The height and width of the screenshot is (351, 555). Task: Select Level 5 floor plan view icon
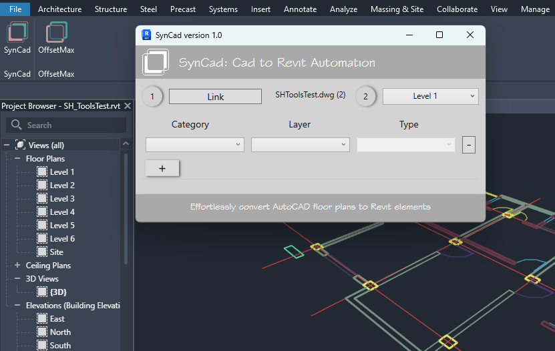(x=42, y=225)
